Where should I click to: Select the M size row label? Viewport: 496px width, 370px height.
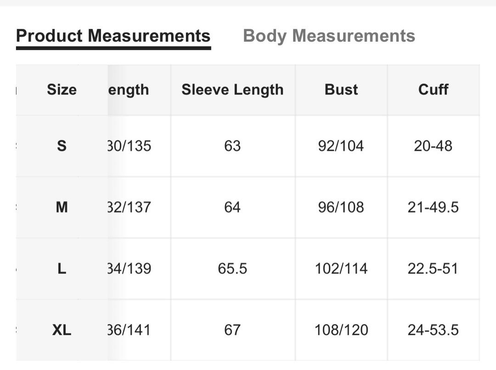[62, 207]
